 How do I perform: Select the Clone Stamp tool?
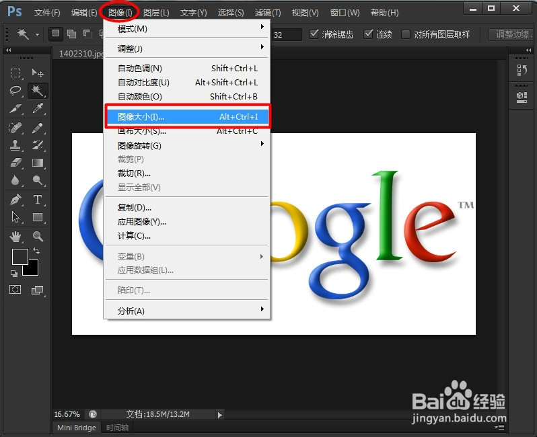point(15,146)
